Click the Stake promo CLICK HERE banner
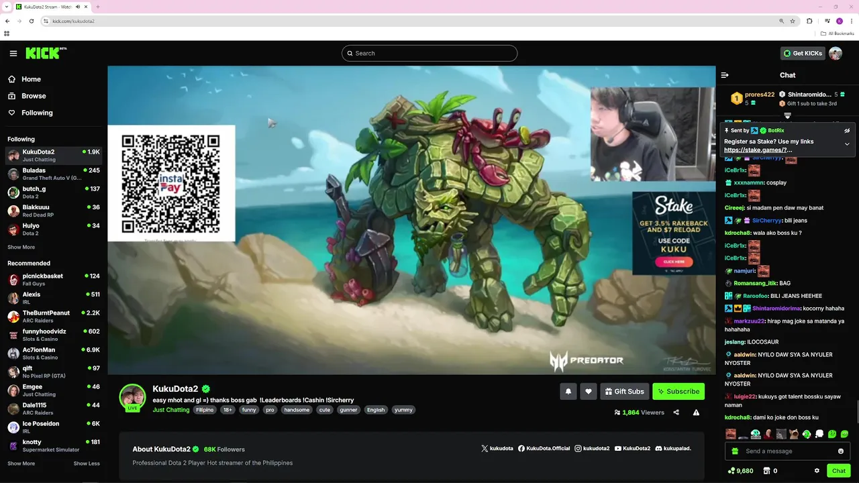The image size is (859, 483). tap(674, 262)
